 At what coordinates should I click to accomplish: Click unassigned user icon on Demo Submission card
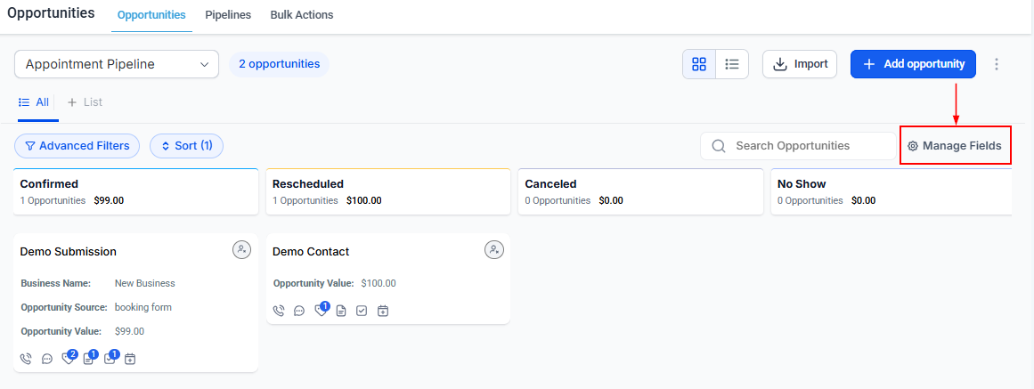point(241,250)
